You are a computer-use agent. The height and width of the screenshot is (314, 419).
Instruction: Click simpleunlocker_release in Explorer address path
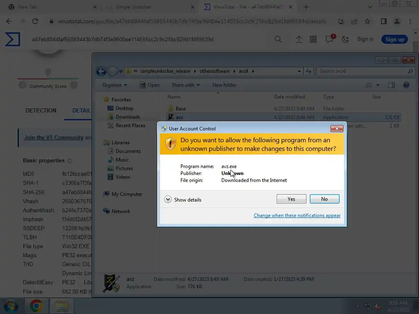point(165,71)
